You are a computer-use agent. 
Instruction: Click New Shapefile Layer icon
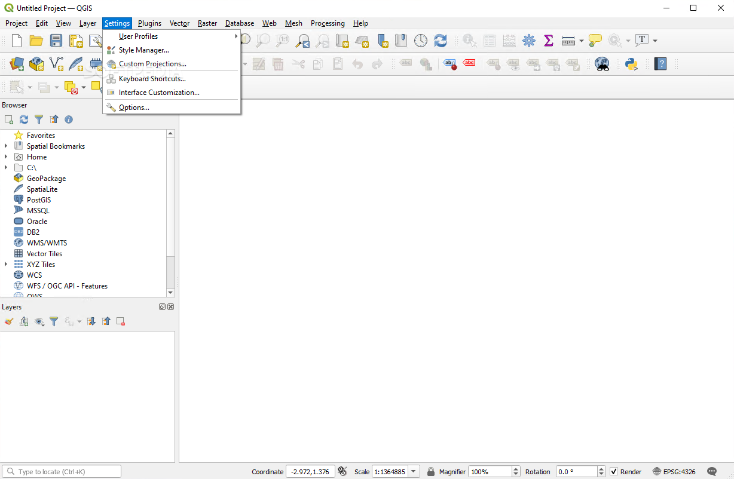56,64
